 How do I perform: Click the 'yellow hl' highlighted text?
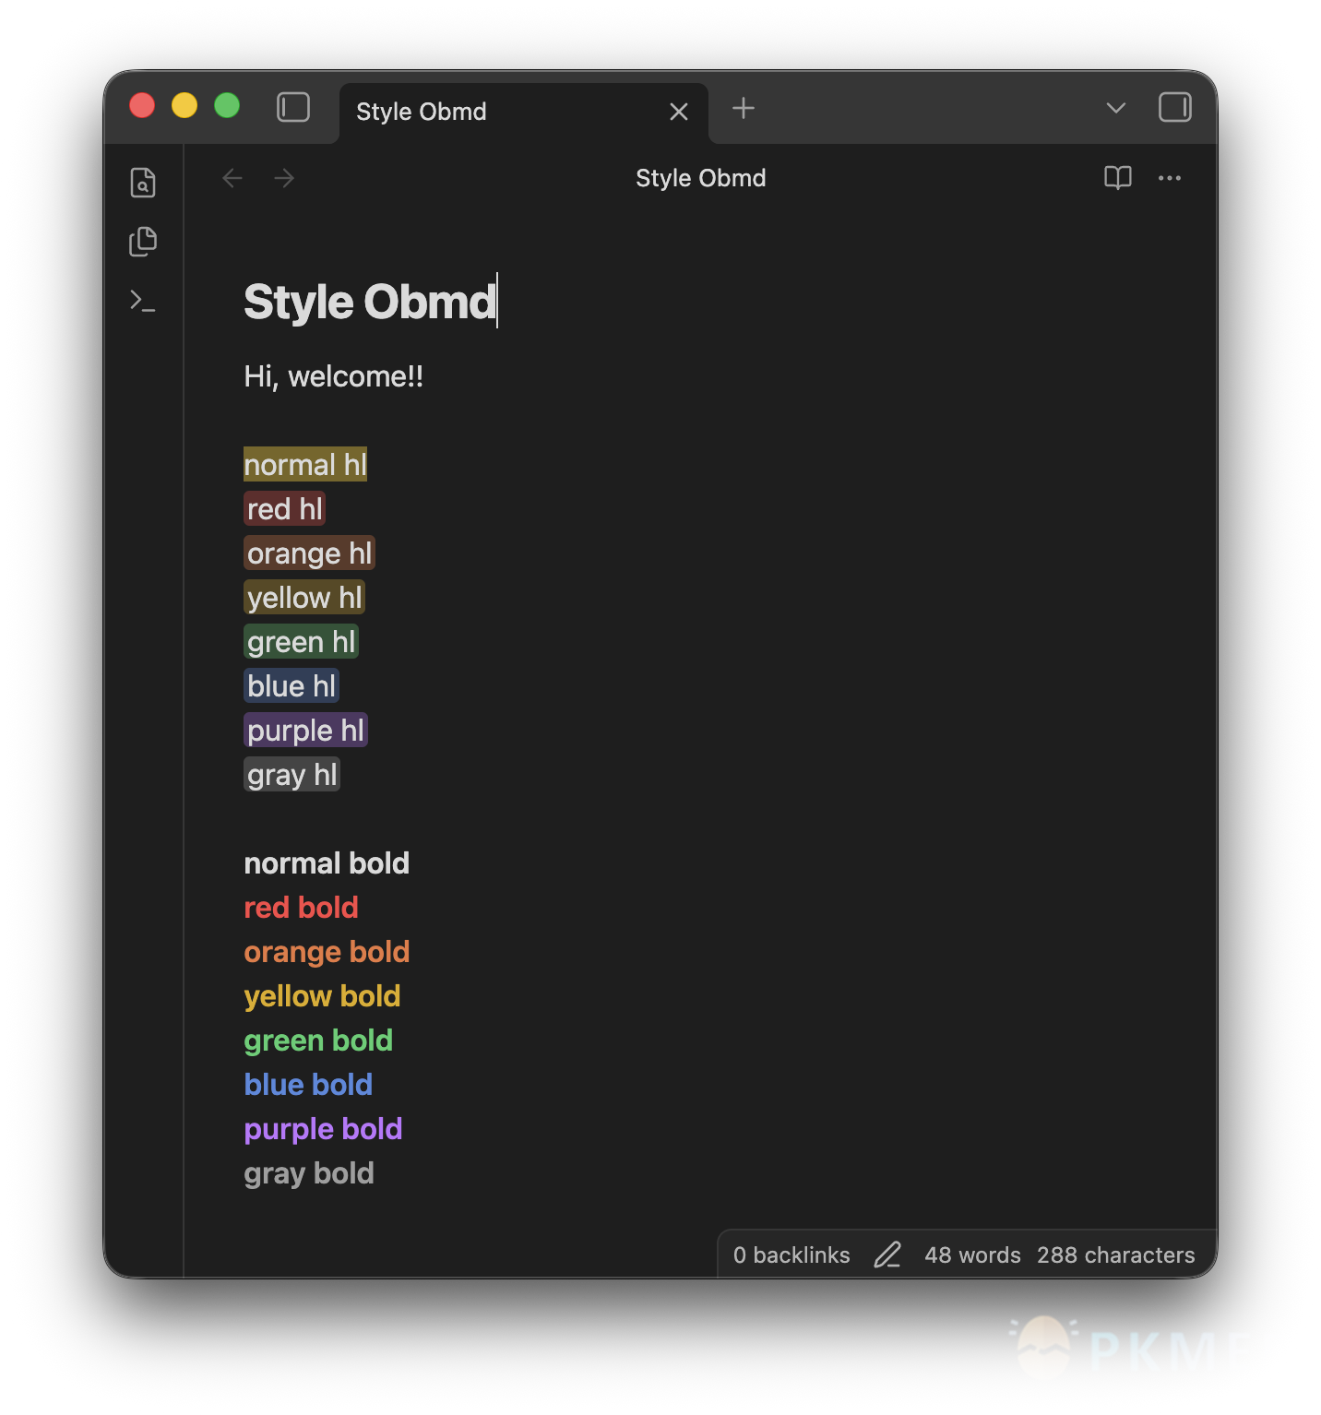tap(304, 597)
